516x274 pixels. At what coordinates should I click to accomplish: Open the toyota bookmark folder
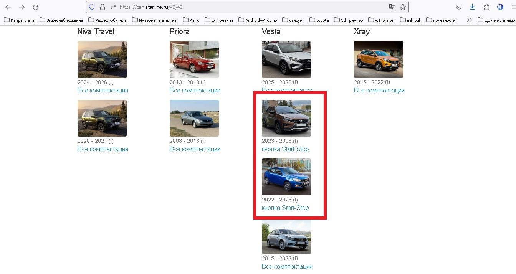click(319, 20)
